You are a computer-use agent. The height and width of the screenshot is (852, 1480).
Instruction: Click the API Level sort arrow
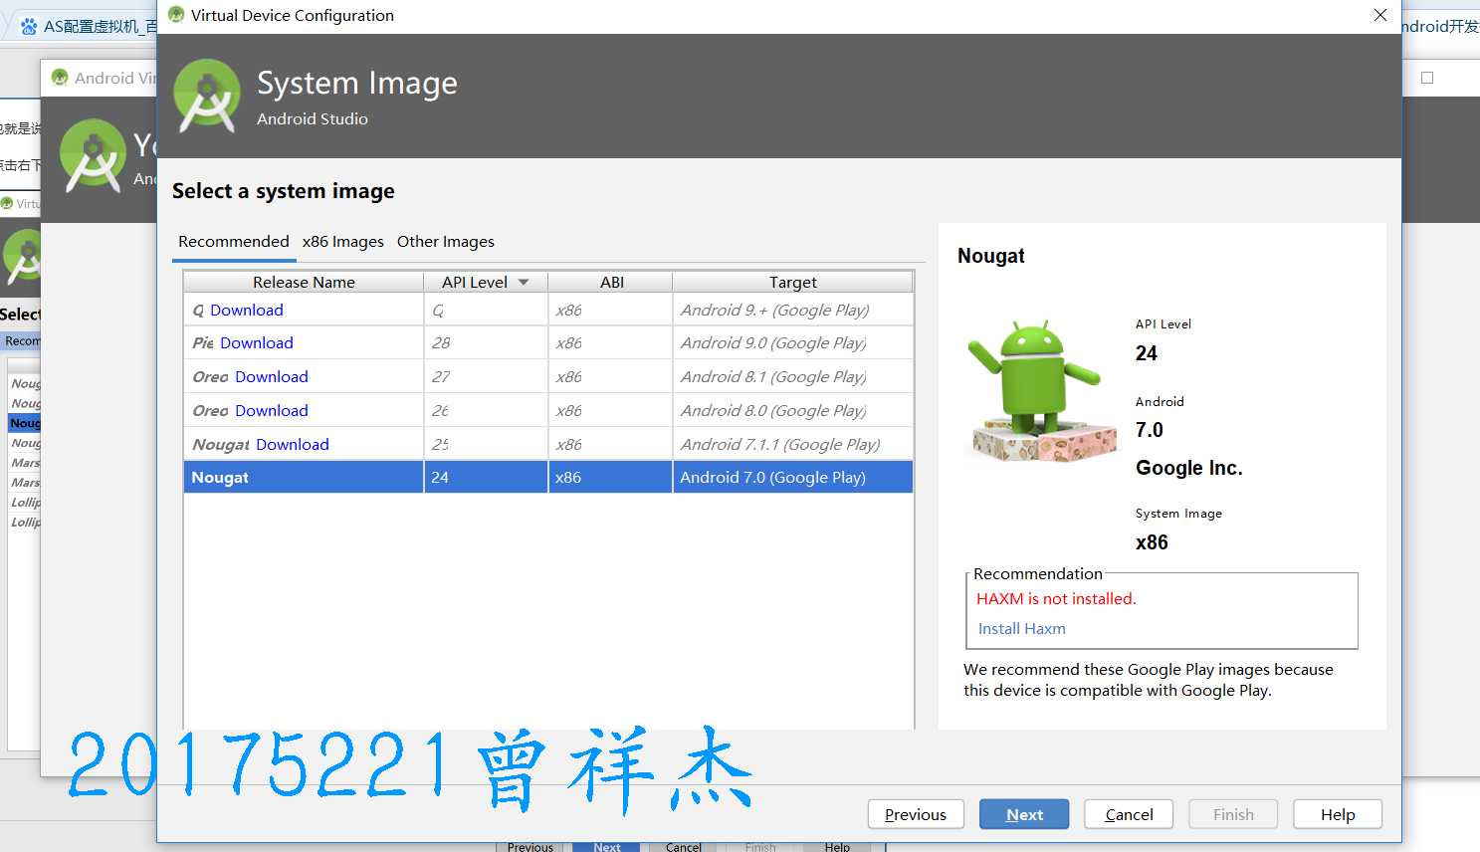(x=524, y=283)
